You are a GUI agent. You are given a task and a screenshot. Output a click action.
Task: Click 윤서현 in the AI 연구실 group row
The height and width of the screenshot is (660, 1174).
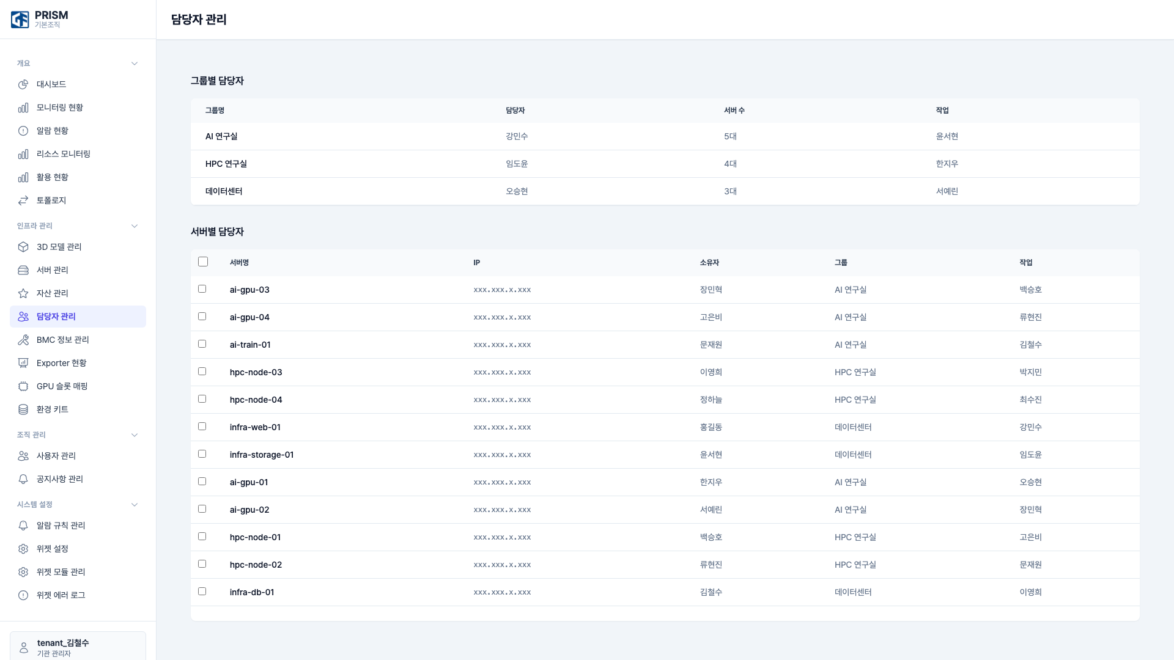click(x=947, y=136)
